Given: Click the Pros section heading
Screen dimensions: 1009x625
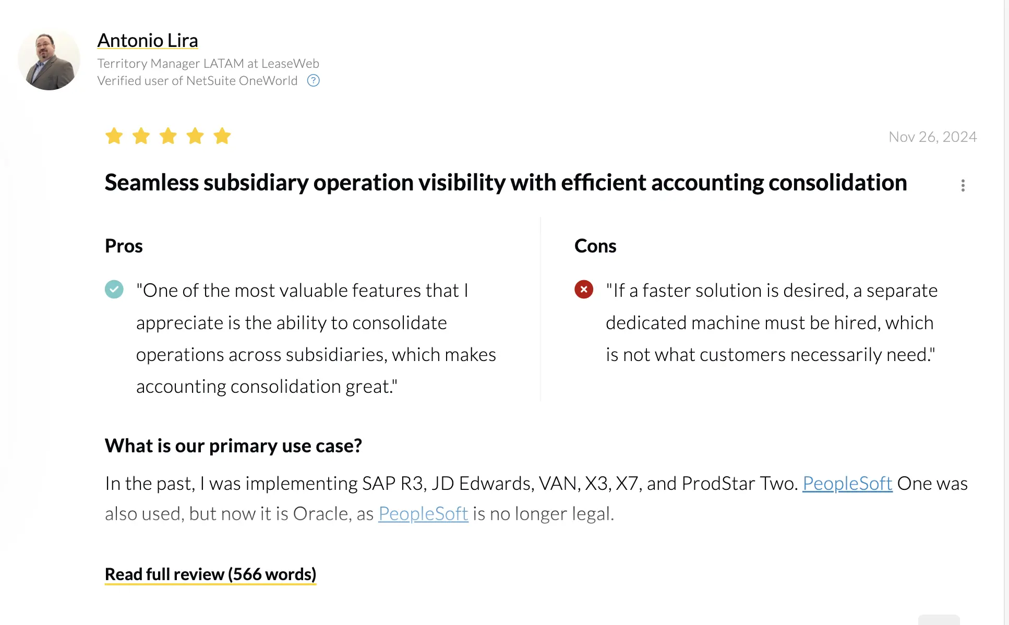Looking at the screenshot, I should click(x=123, y=246).
